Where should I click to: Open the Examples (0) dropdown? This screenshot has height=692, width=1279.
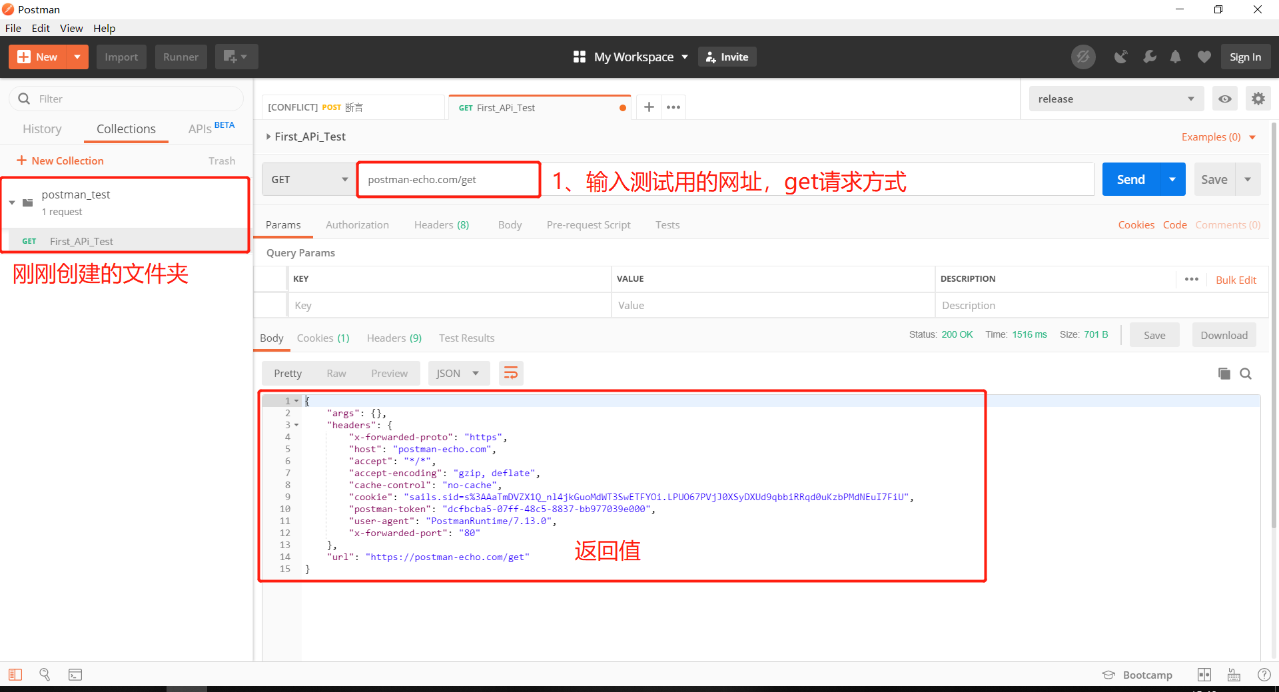(1218, 137)
